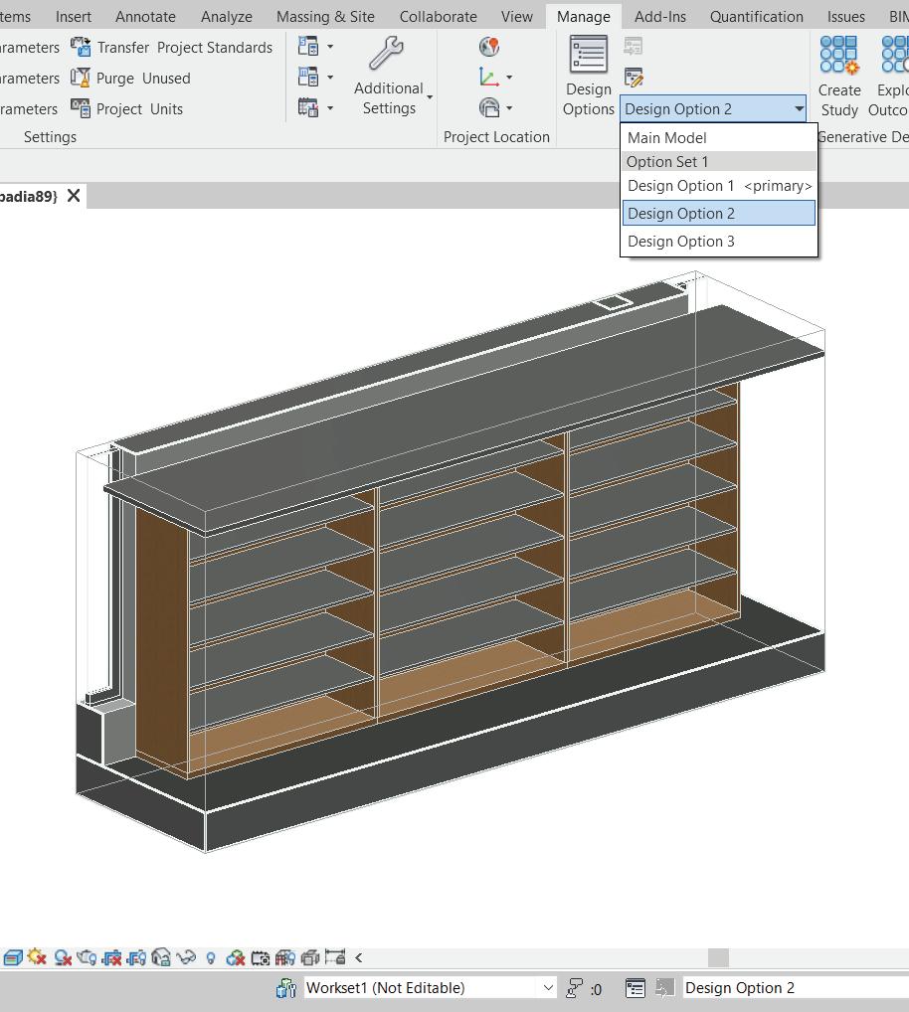909x1012 pixels.
Task: Click the Worksets icon in status bar
Action: coord(286,988)
